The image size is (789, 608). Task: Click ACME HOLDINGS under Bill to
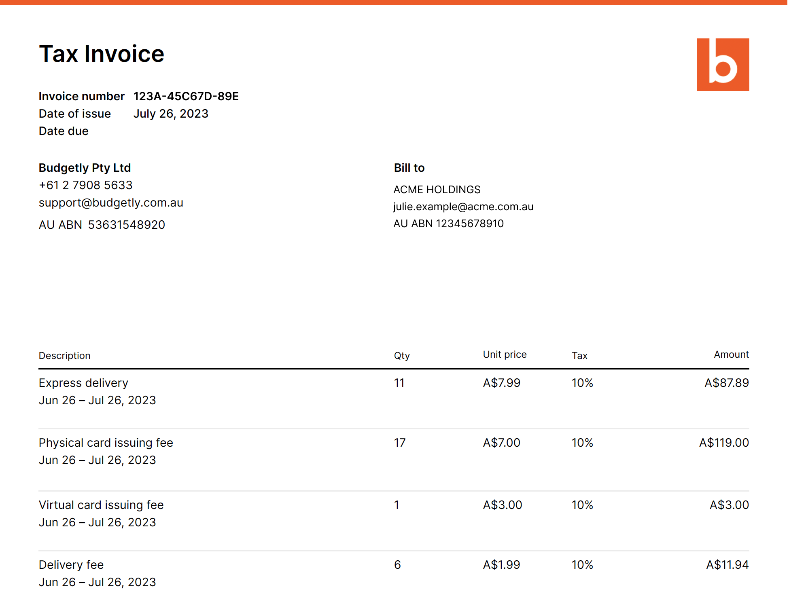click(437, 189)
